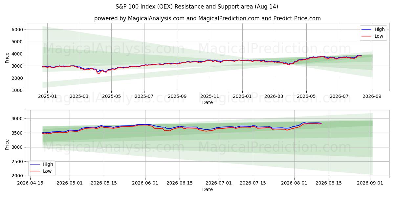
Task: Click the 'Price' axis title of bottom chart
Action: pyautogui.click(x=7, y=144)
